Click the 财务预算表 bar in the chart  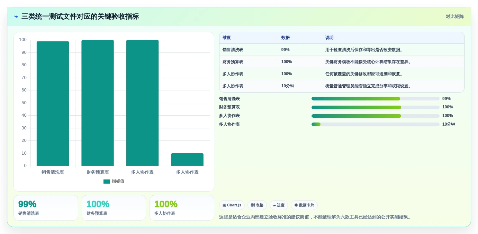pos(98,103)
